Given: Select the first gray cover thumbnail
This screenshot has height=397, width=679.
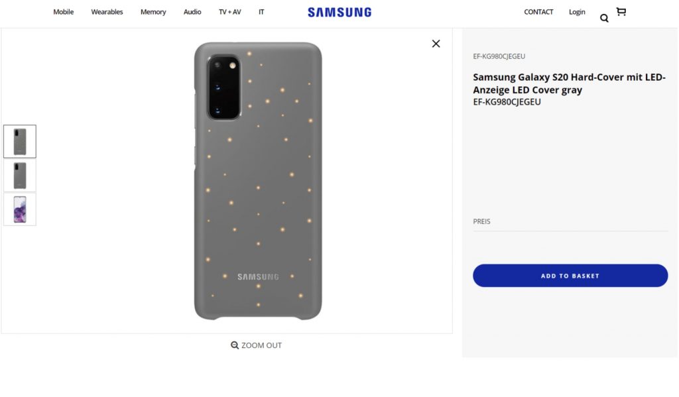Looking at the screenshot, I should [20, 141].
